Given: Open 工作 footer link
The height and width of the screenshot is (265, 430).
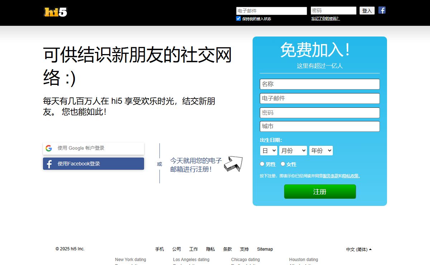Looking at the screenshot, I should point(193,249).
